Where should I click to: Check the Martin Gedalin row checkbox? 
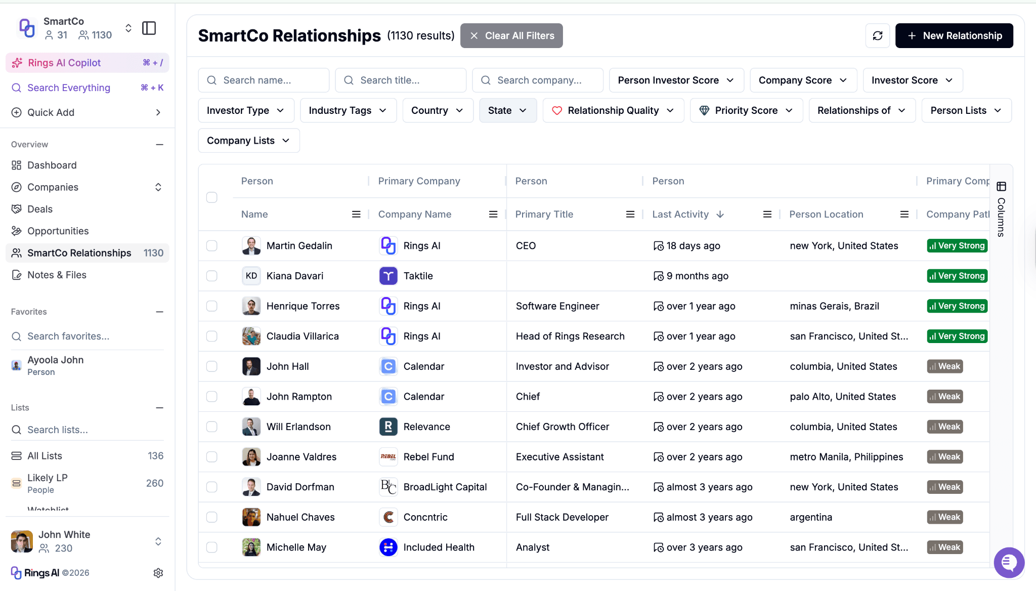pos(212,246)
